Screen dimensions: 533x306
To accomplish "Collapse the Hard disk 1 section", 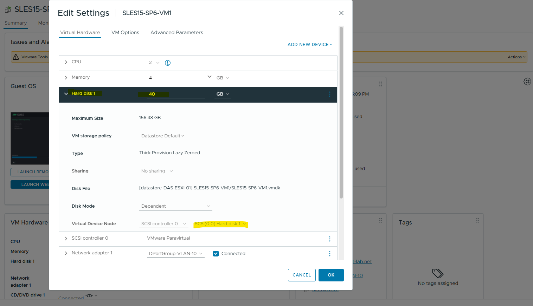I will click(66, 94).
